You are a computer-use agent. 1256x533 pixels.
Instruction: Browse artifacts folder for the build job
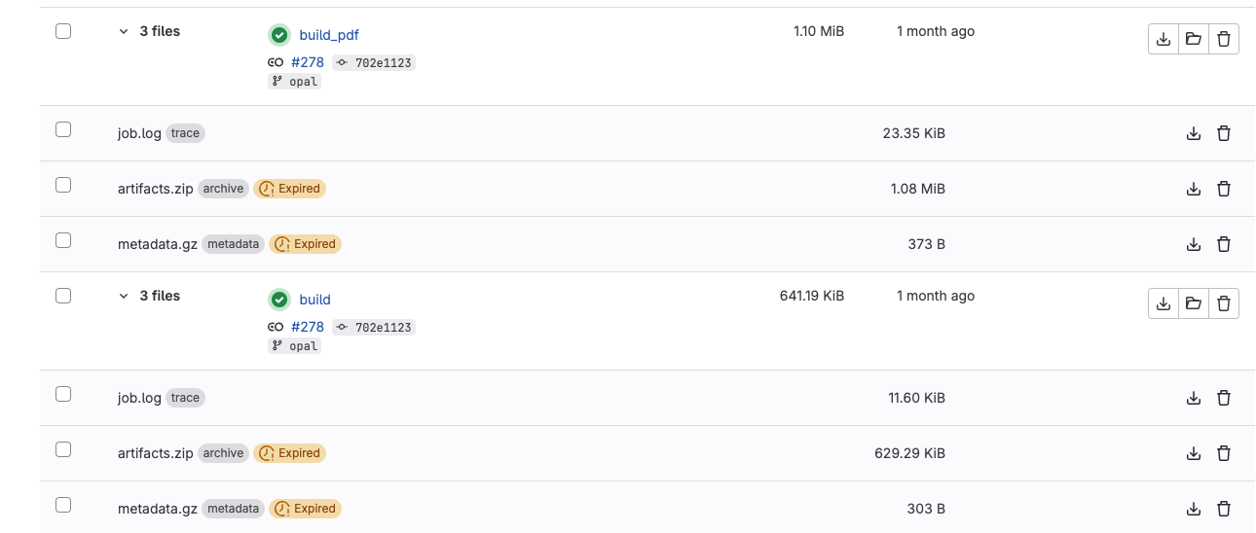tap(1193, 304)
